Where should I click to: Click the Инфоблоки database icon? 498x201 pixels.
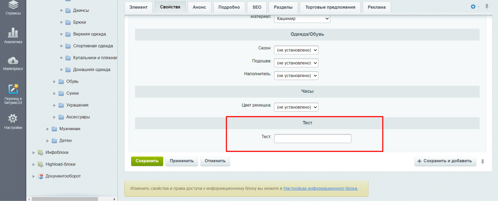click(41, 152)
